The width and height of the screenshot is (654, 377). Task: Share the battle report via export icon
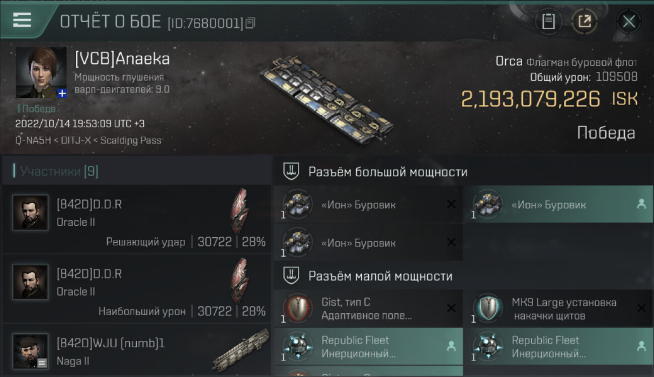(x=584, y=22)
